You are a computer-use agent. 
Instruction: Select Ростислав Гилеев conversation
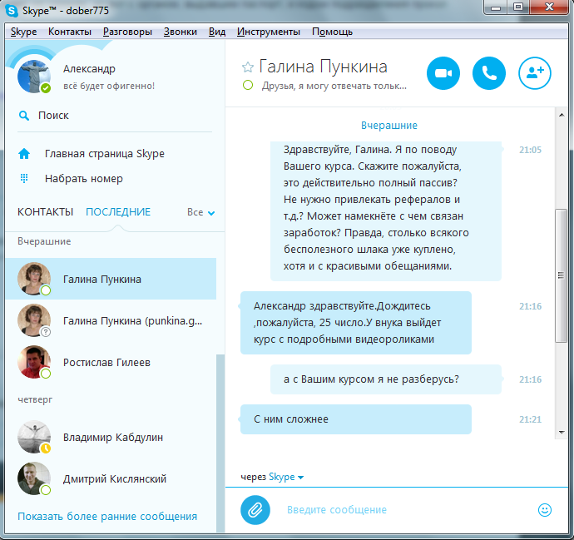[x=111, y=363]
